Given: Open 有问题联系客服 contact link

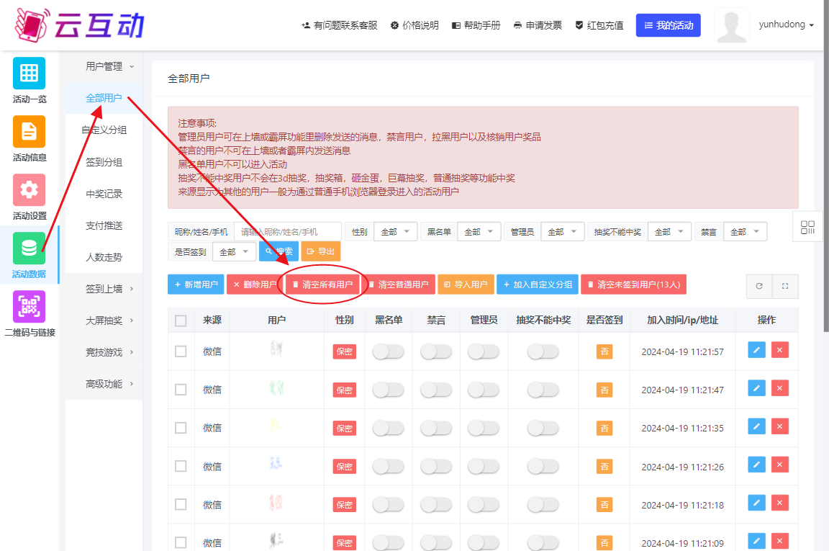Looking at the screenshot, I should pos(340,25).
